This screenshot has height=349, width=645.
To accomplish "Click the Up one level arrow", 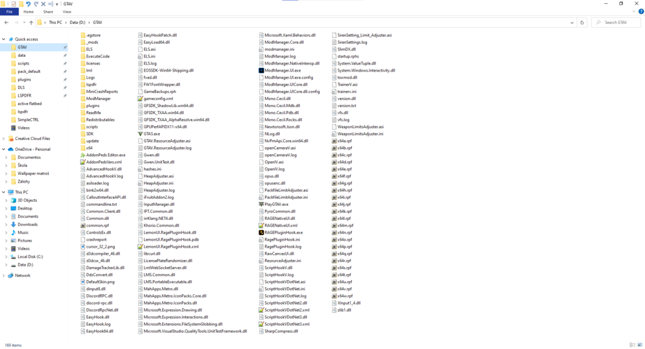I will point(31,23).
